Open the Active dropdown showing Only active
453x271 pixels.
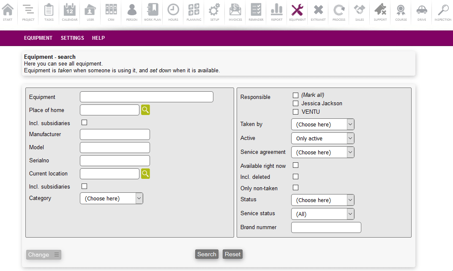coord(323,138)
